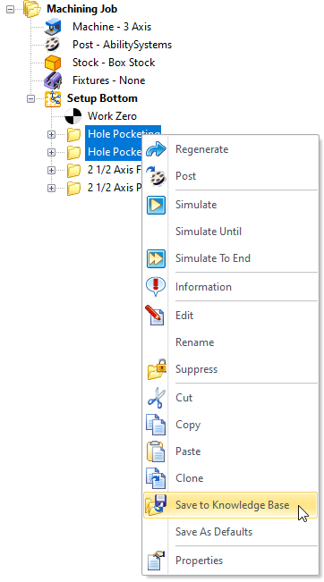Screen dimensions: 324x582
Task: Select Fixtures - None tree row
Action: coord(109,80)
